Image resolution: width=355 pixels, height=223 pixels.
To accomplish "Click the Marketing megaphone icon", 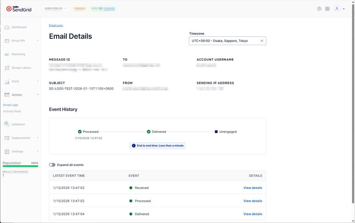I will point(7,55).
